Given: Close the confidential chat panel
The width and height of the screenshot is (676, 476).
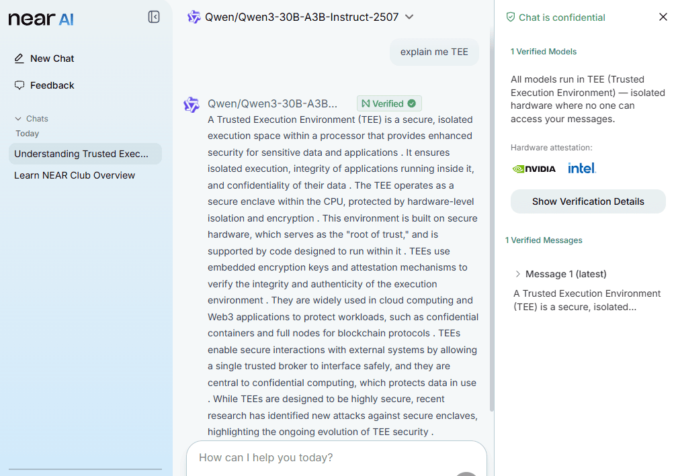Looking at the screenshot, I should click(663, 17).
